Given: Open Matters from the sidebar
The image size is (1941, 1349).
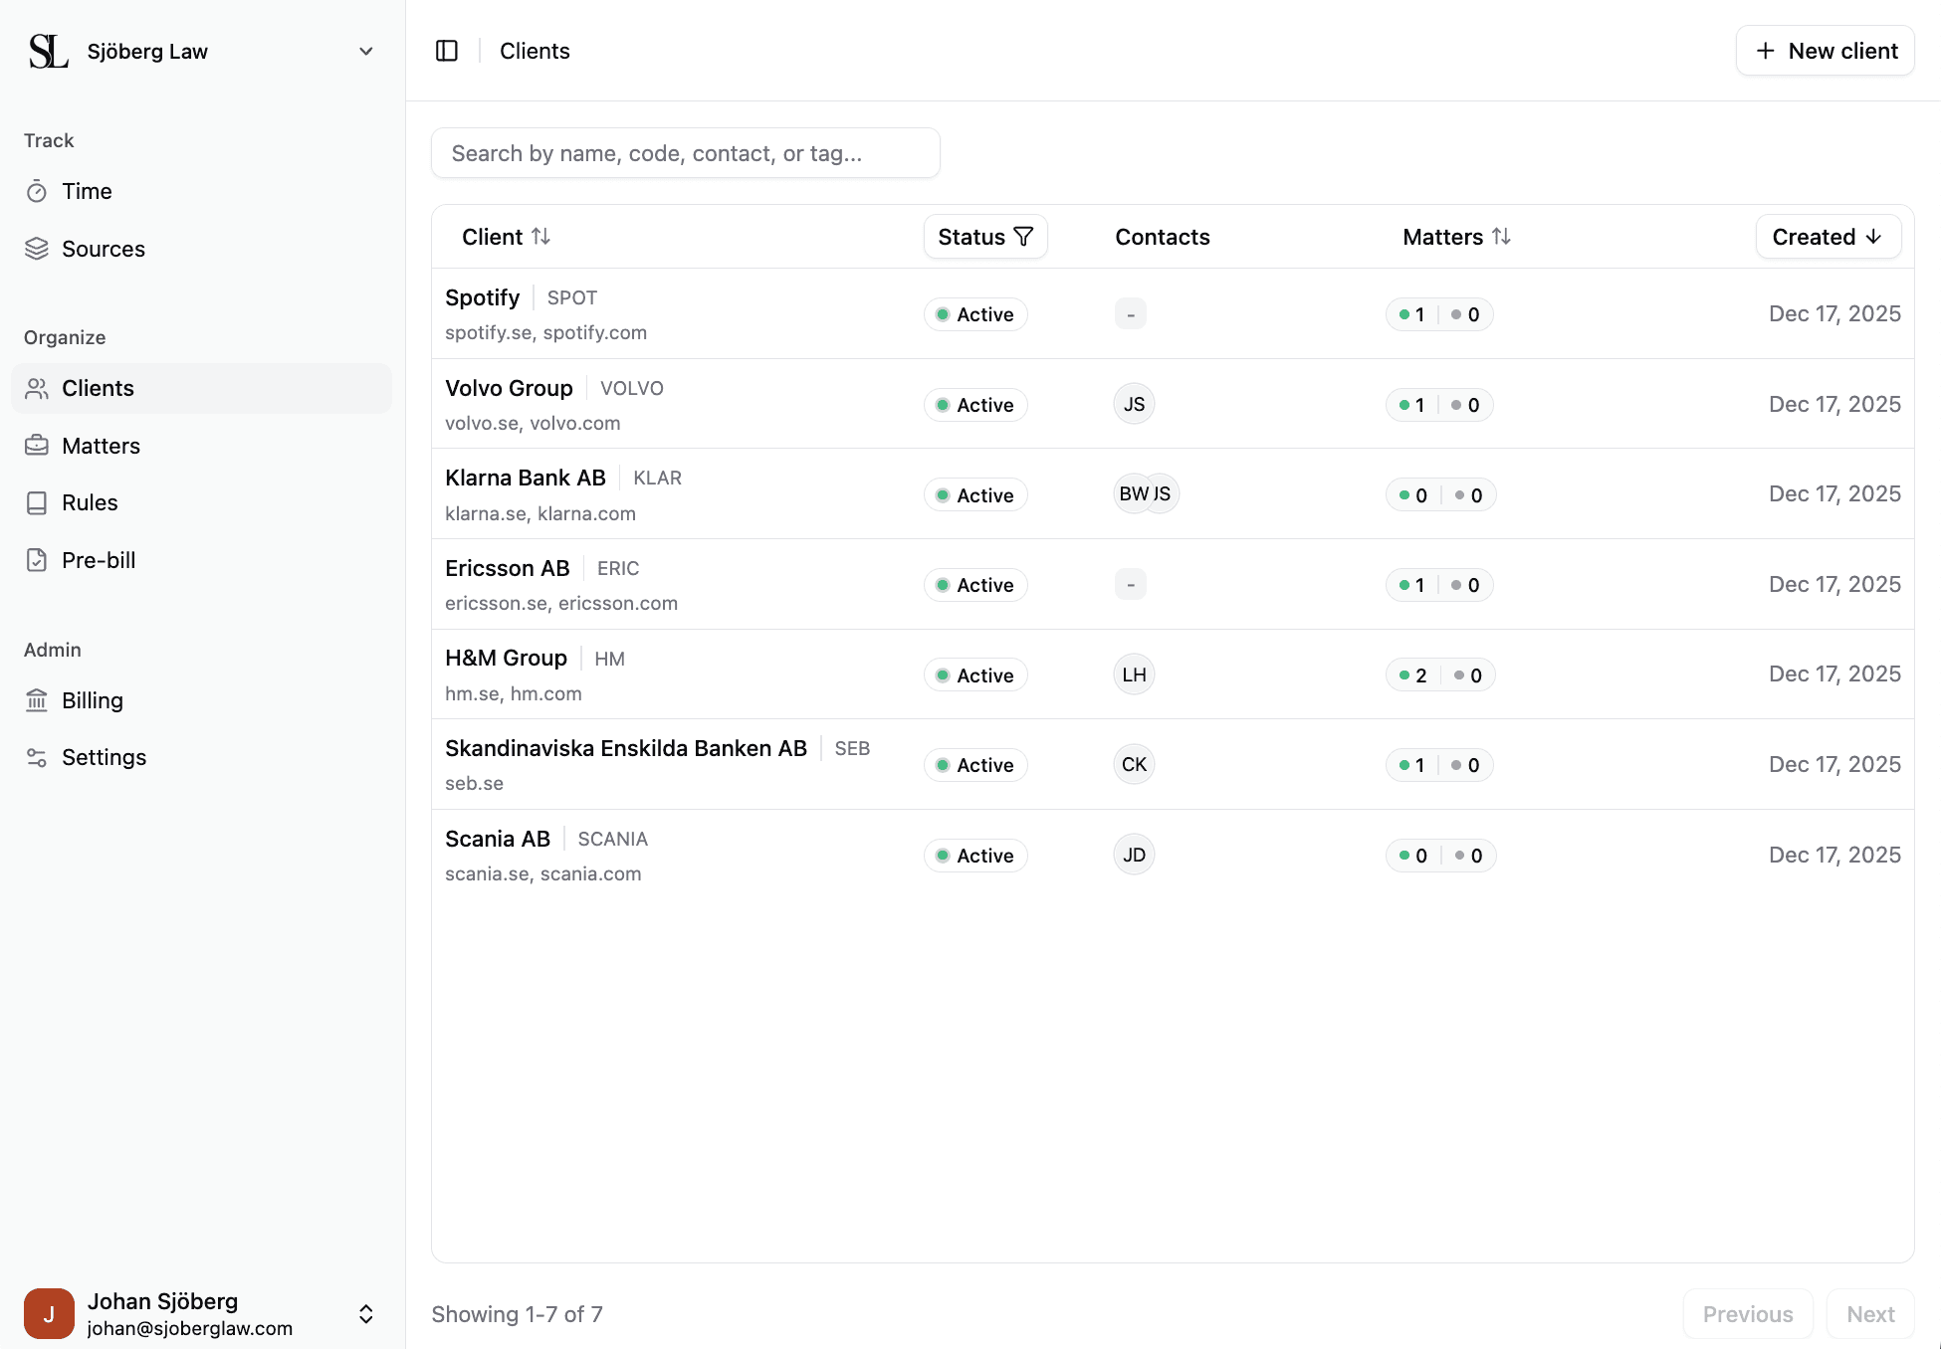Looking at the screenshot, I should (101, 446).
